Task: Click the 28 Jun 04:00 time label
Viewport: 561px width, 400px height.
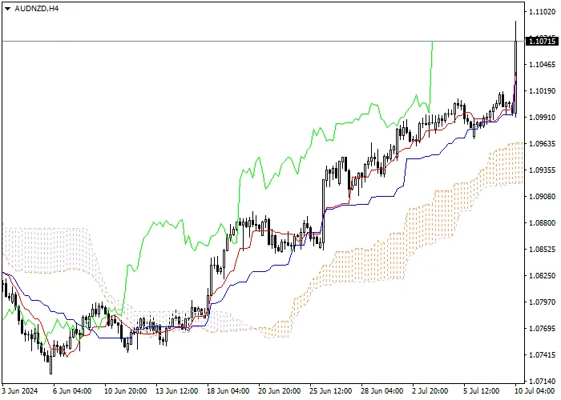Action: [x=382, y=391]
